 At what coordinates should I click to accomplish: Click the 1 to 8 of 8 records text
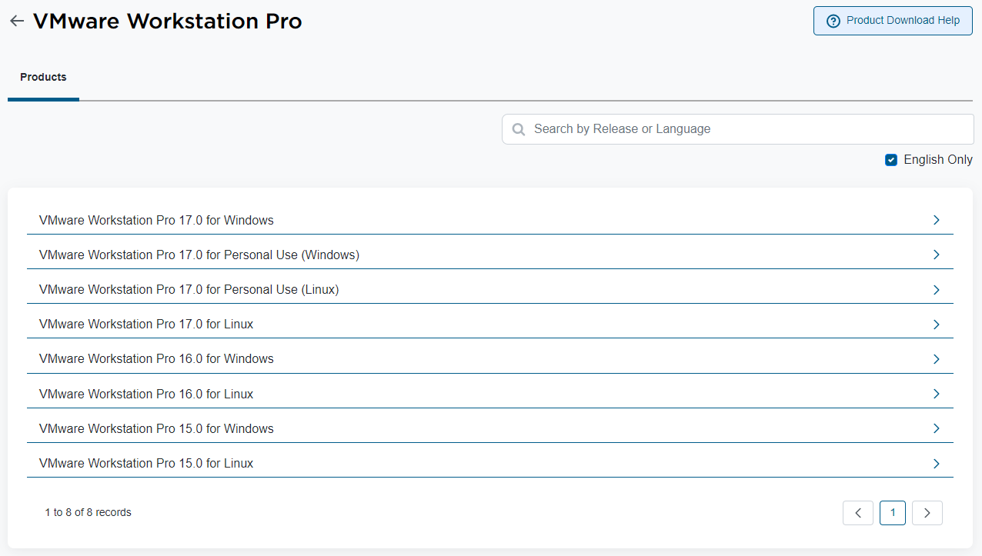click(x=89, y=512)
